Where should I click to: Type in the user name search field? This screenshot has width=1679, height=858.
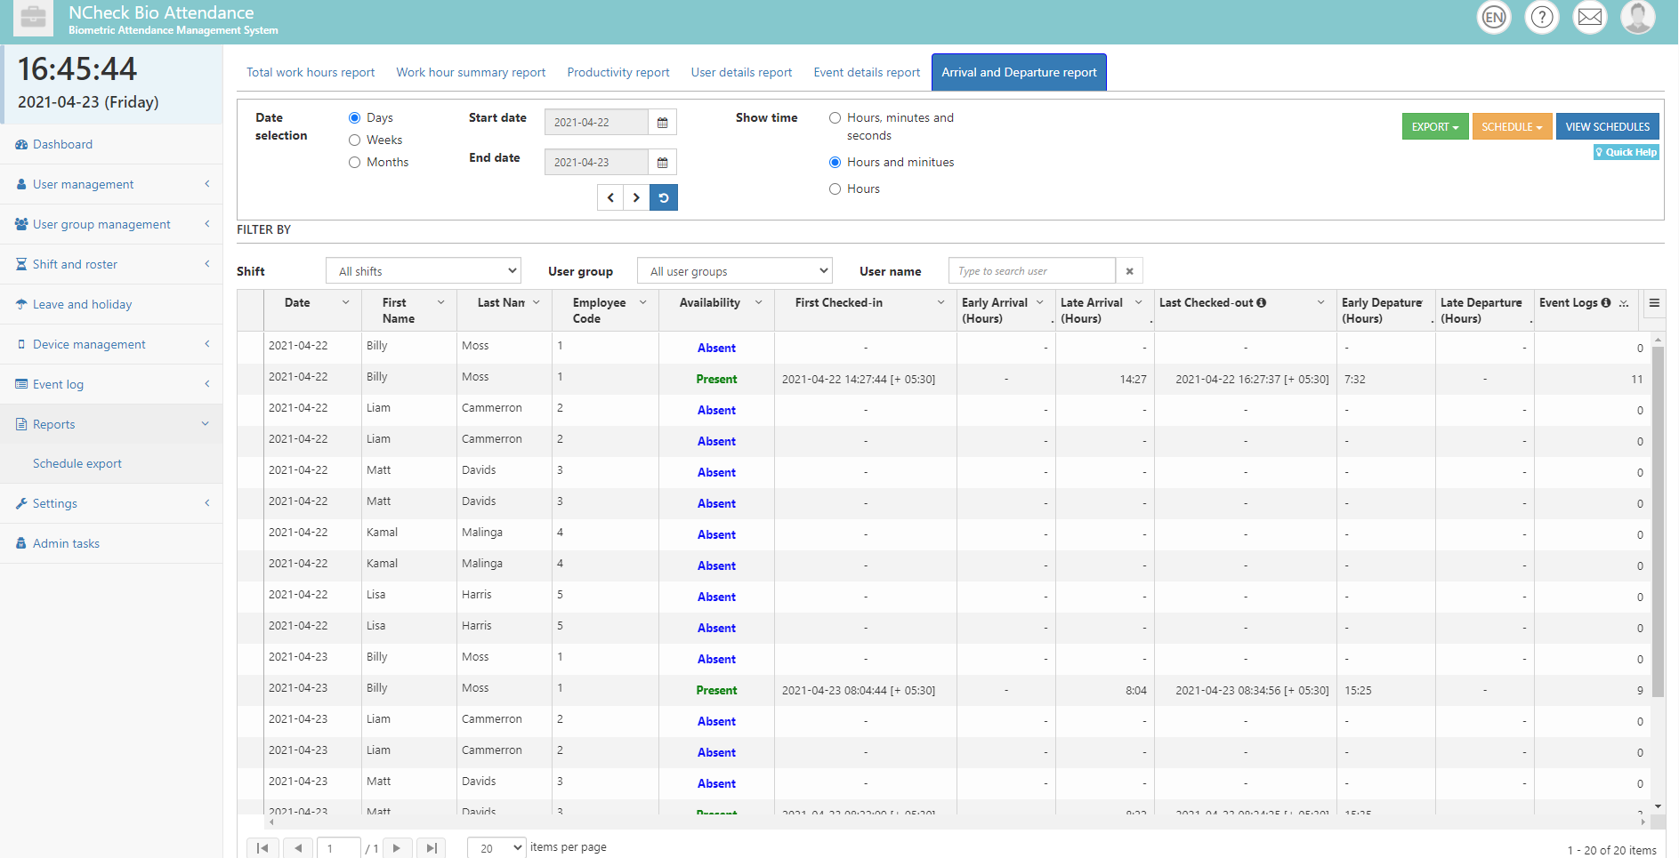1031,271
